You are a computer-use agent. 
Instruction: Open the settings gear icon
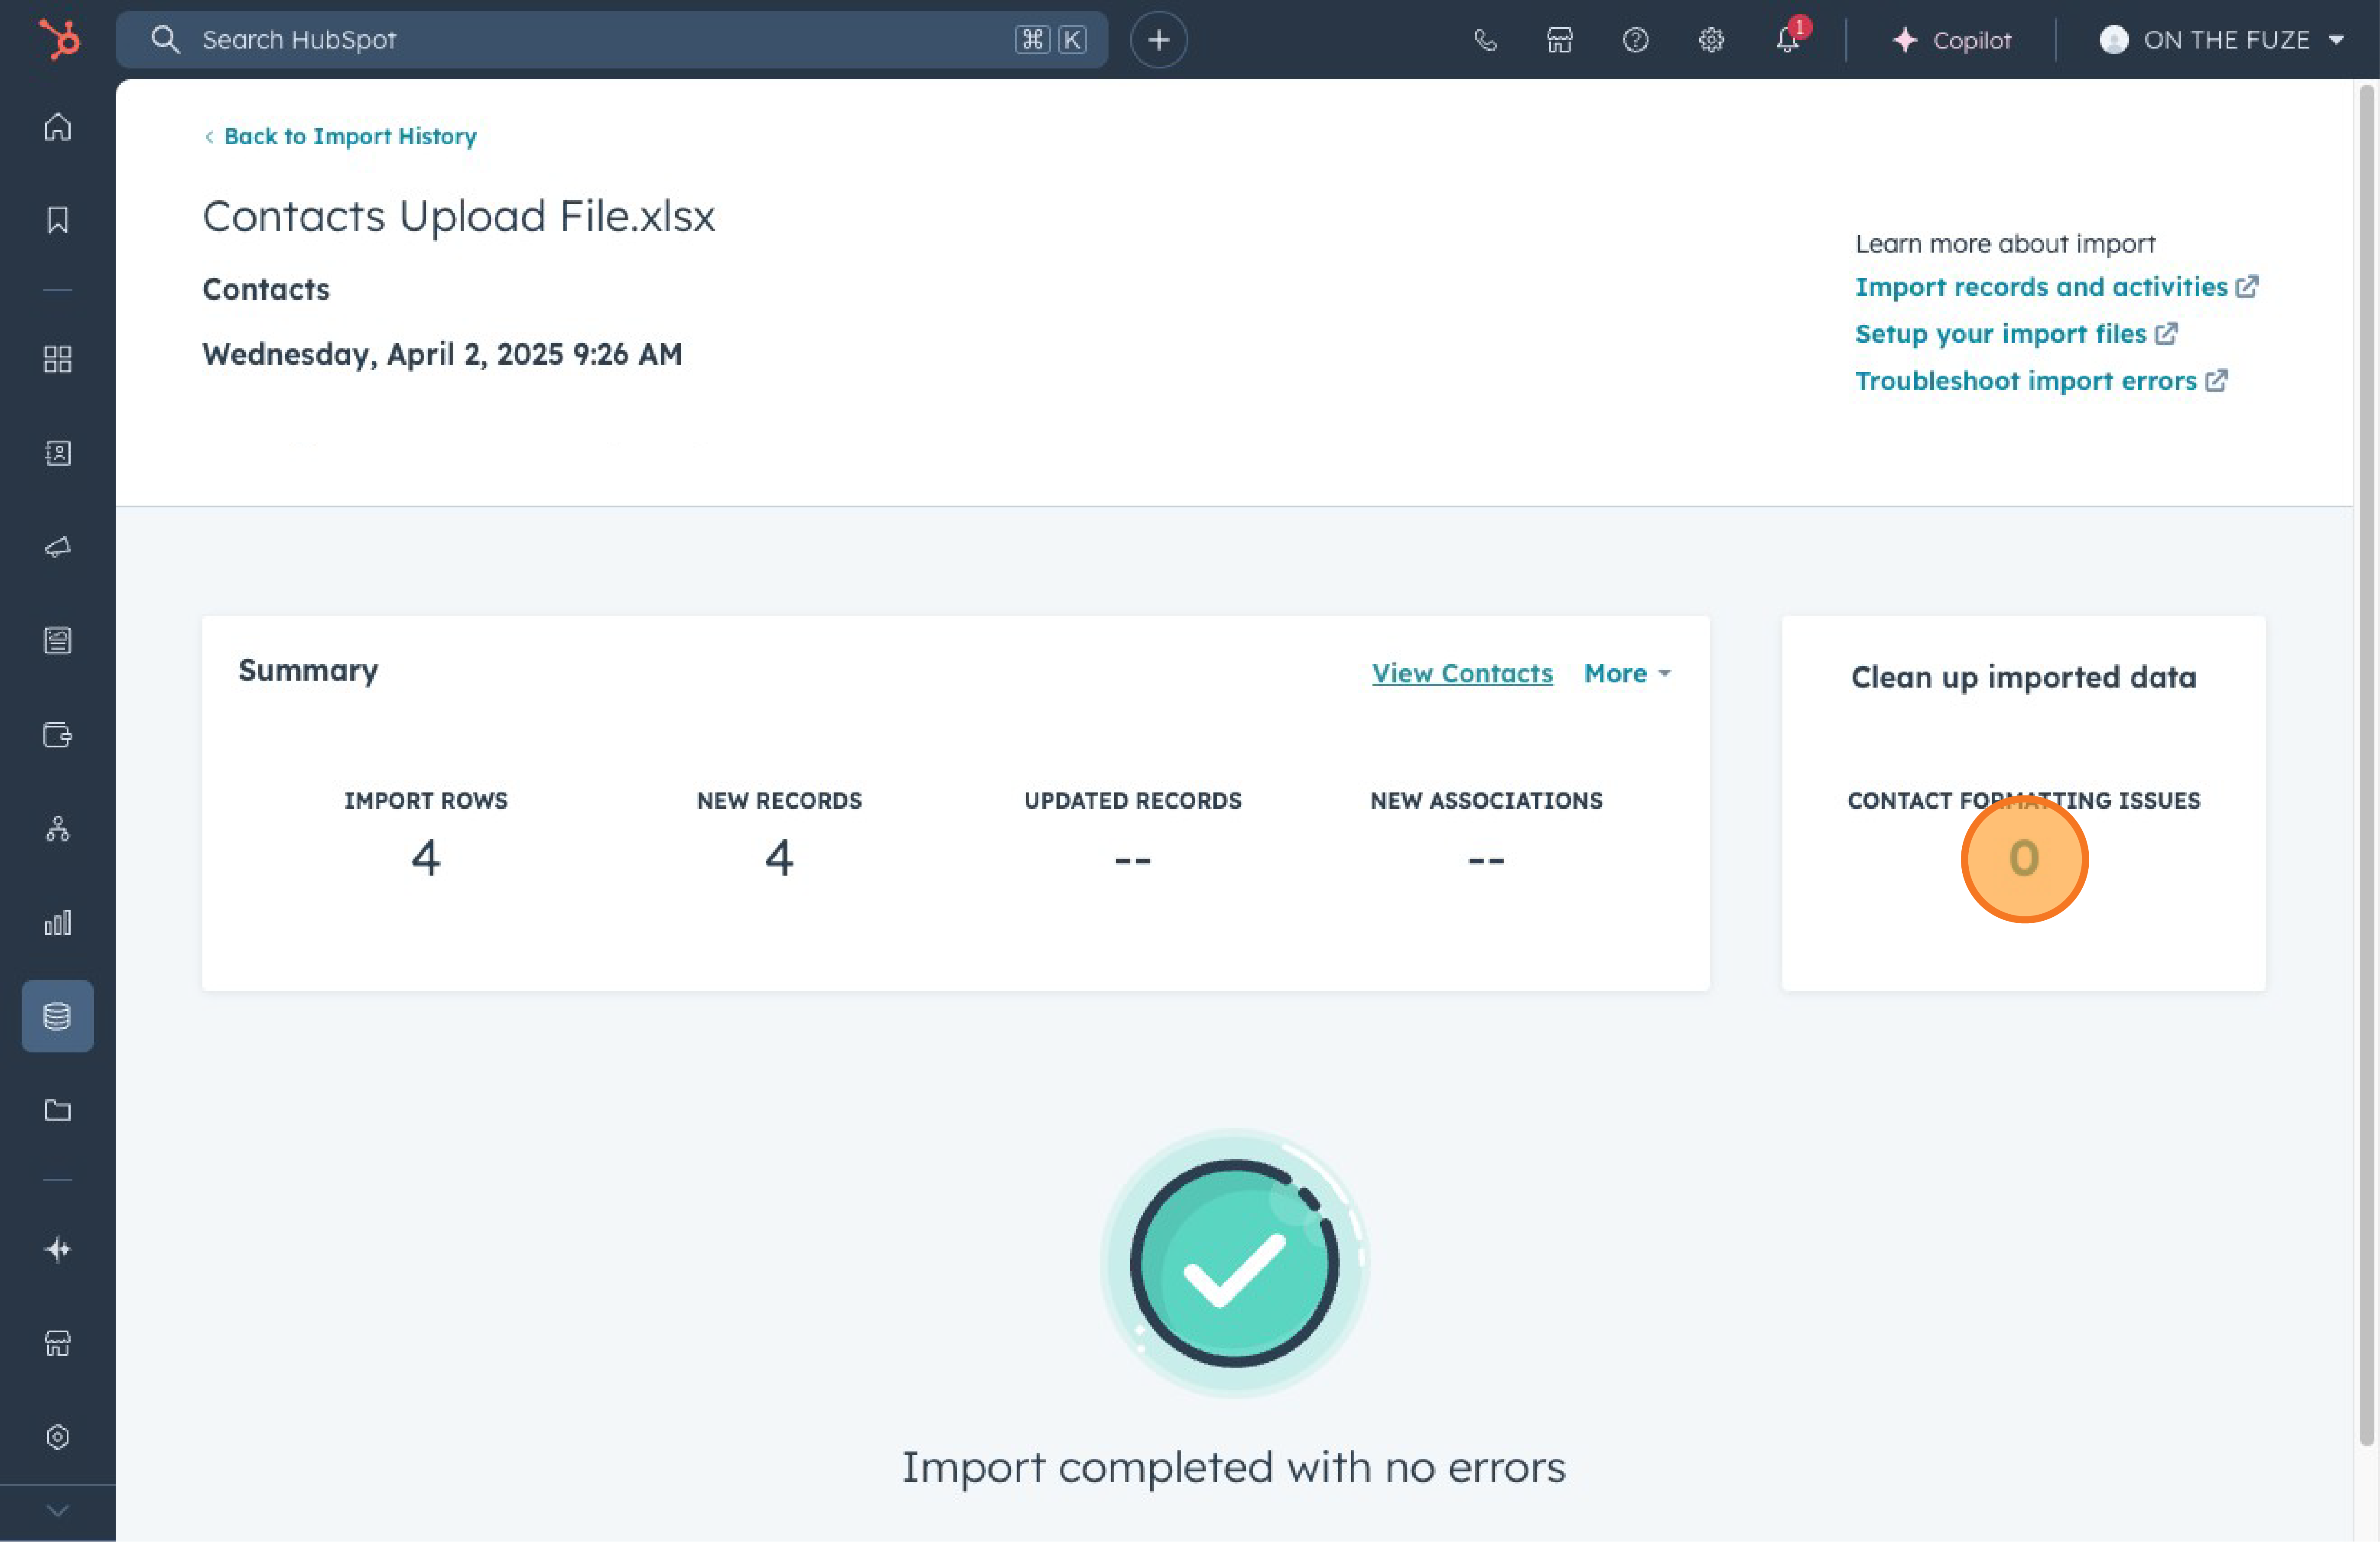pos(1712,40)
